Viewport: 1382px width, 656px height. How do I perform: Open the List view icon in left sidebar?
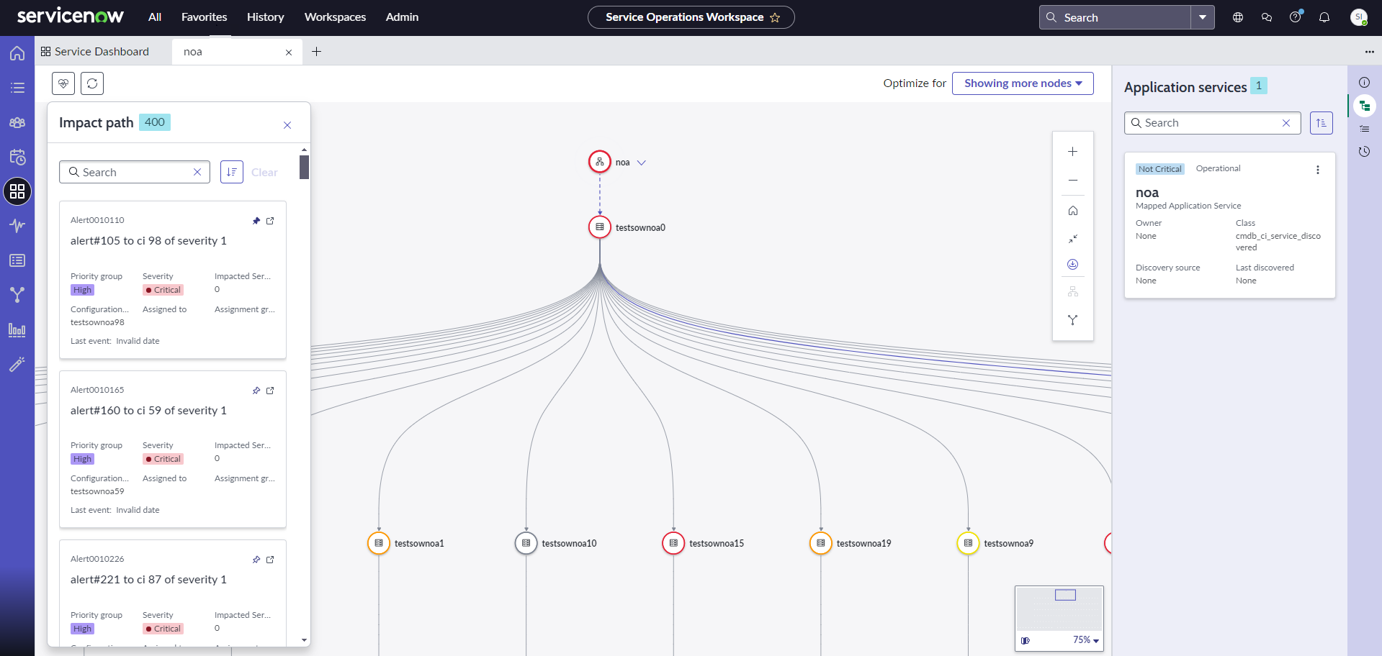(x=17, y=88)
